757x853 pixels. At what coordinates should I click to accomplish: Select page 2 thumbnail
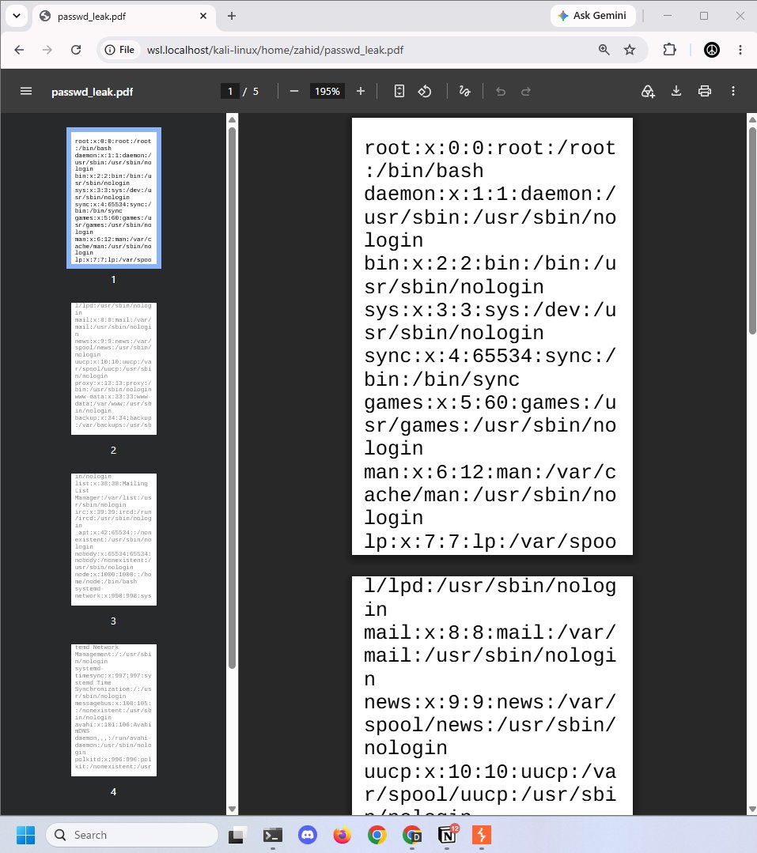pos(114,369)
